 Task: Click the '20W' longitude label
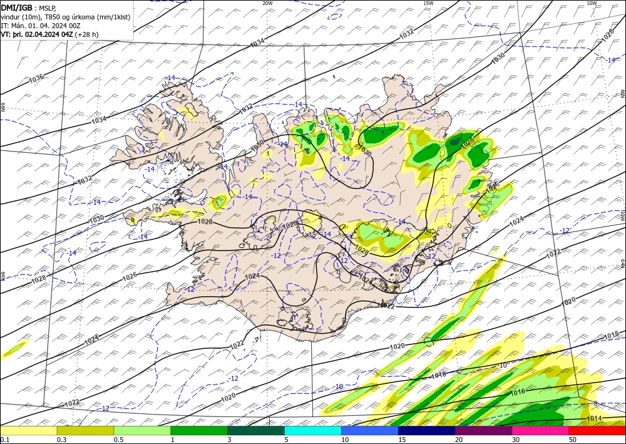point(267,3)
